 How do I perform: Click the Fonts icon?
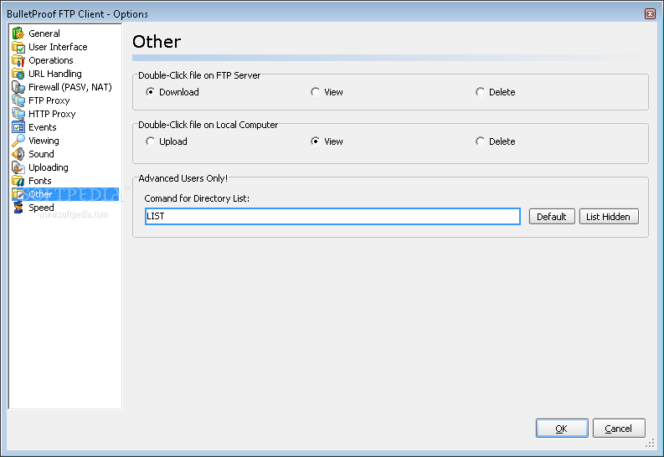click(x=18, y=181)
